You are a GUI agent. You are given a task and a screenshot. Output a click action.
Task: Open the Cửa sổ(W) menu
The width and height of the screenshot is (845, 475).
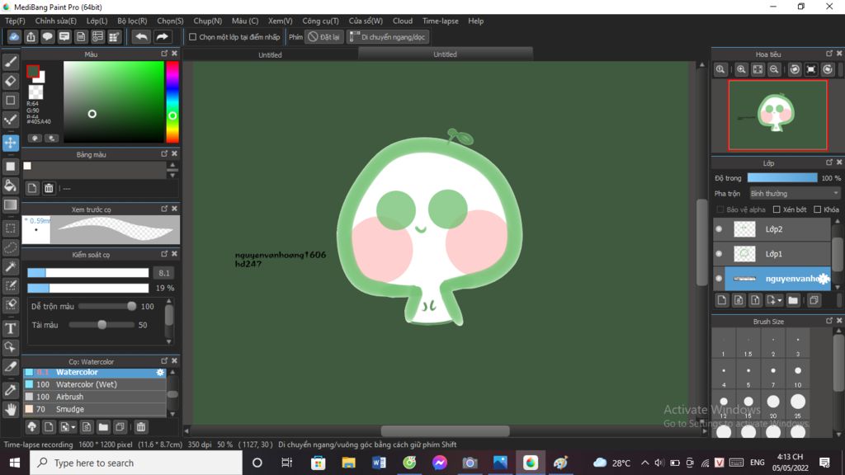click(366, 21)
